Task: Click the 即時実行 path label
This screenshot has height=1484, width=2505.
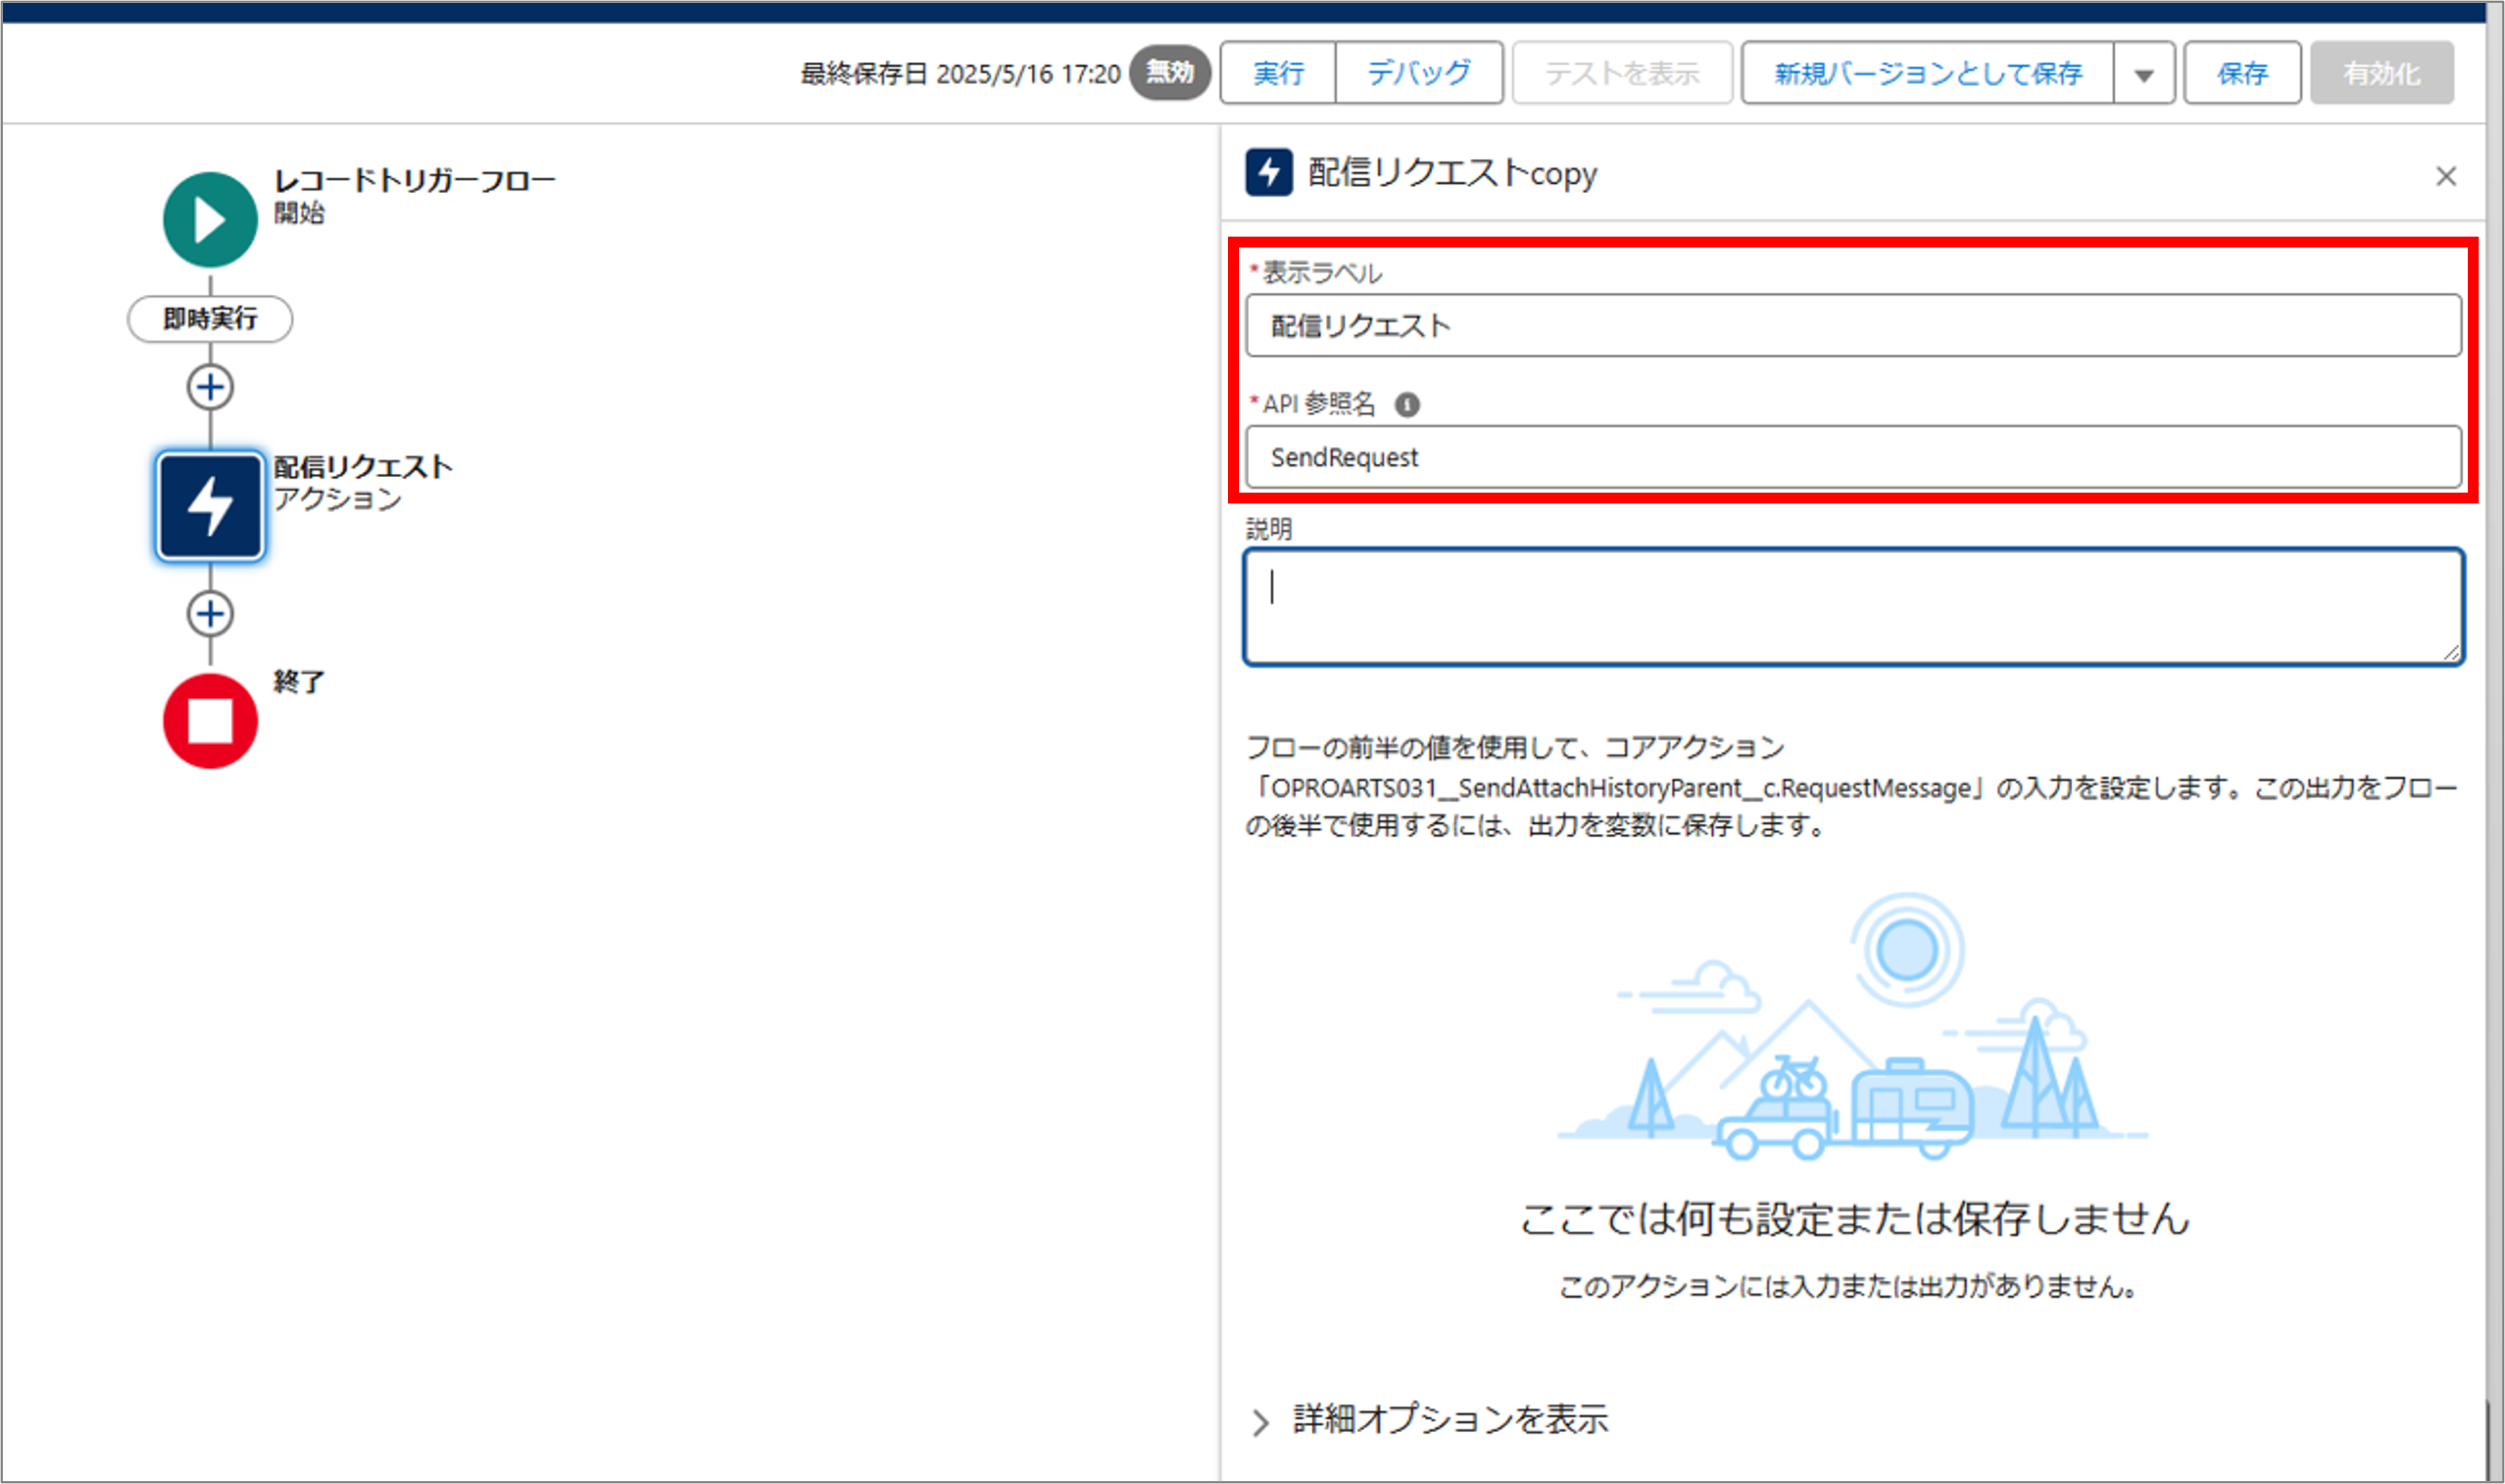Action: coord(209,318)
